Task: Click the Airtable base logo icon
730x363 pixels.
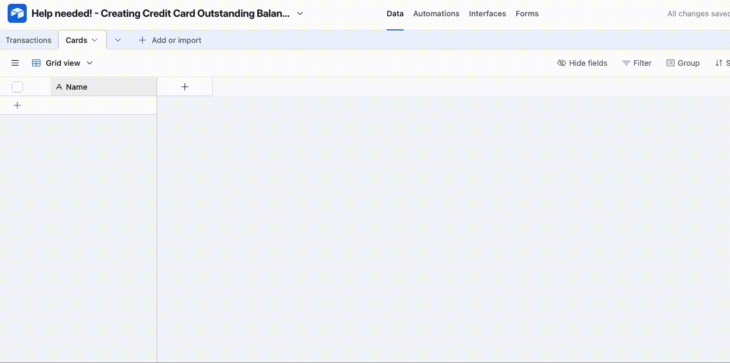Action: (x=17, y=14)
